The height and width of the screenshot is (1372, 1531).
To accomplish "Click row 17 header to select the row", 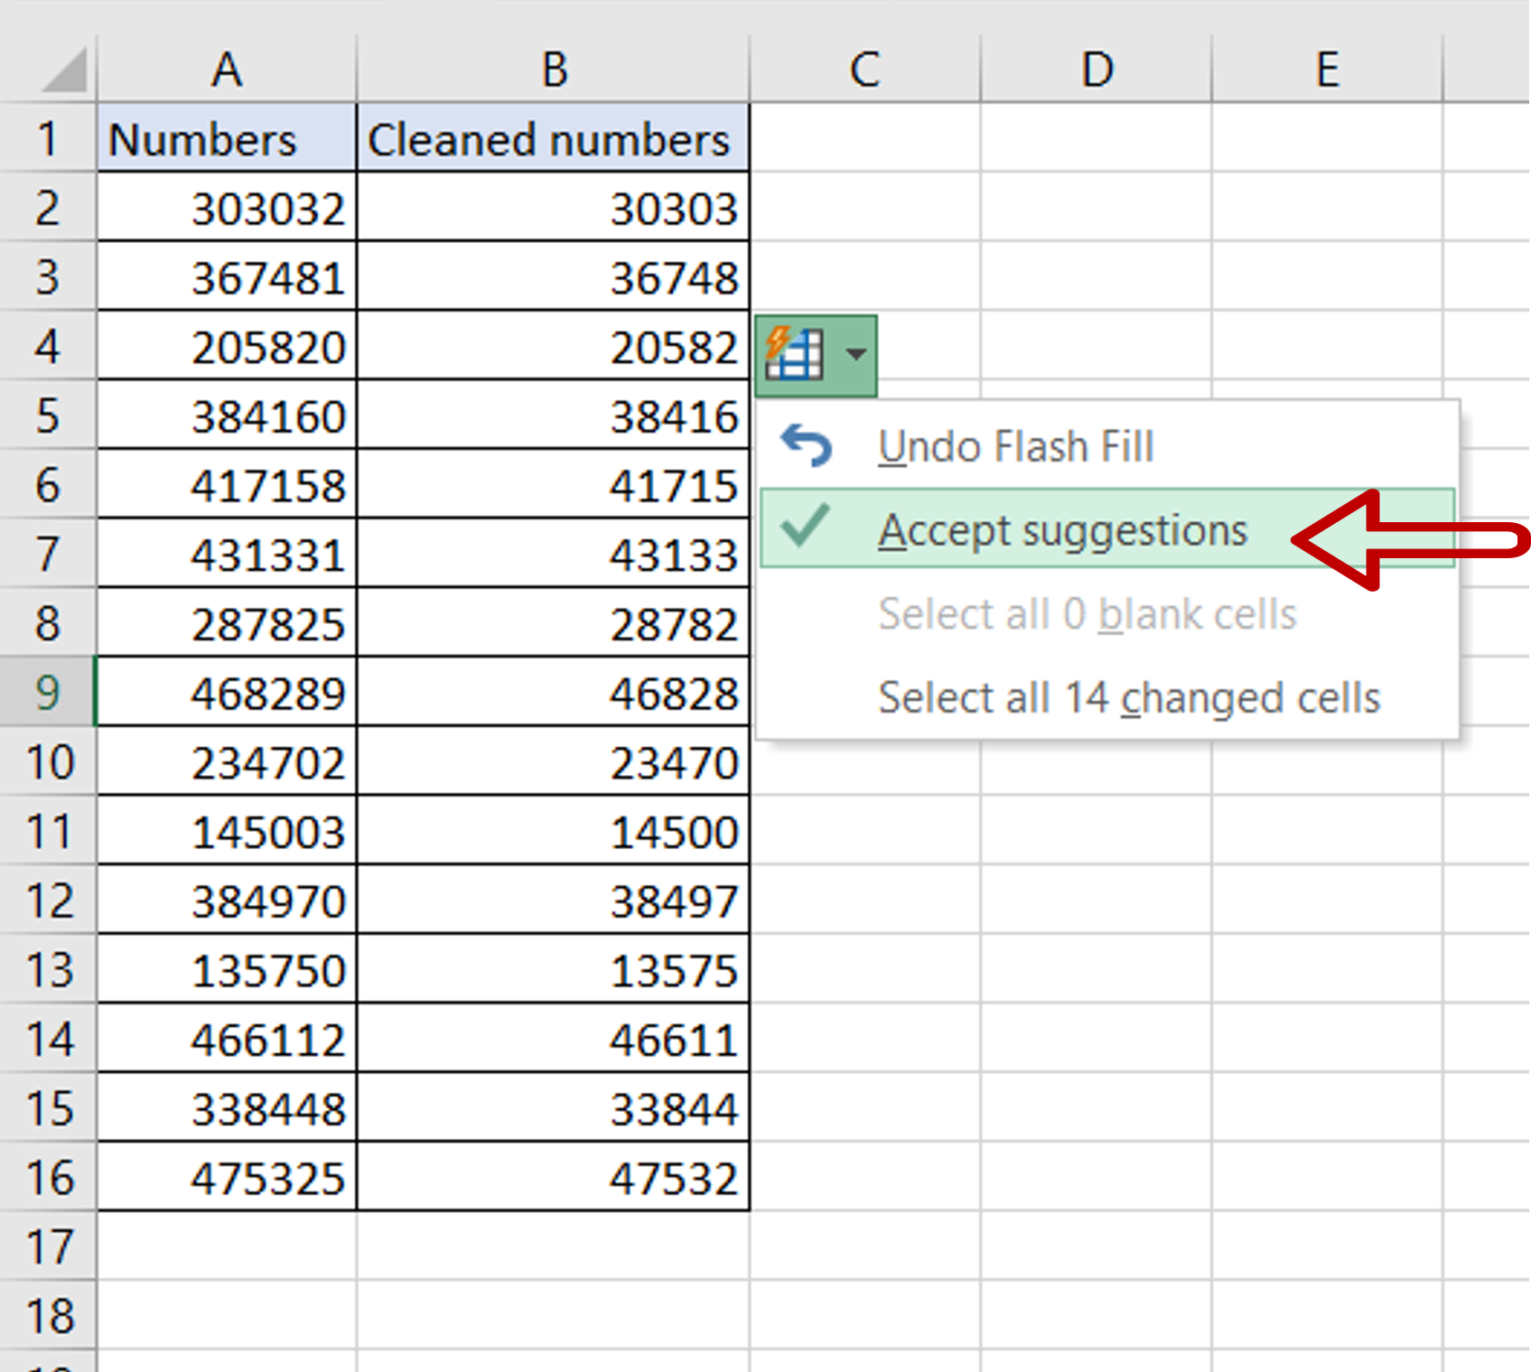I will tap(50, 1247).
